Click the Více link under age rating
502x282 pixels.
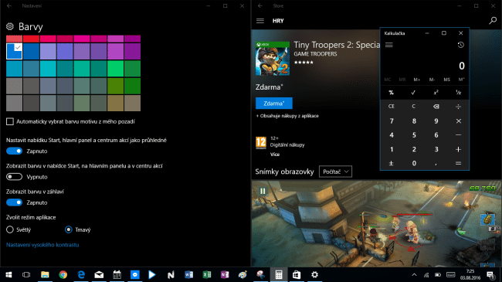tap(275, 155)
